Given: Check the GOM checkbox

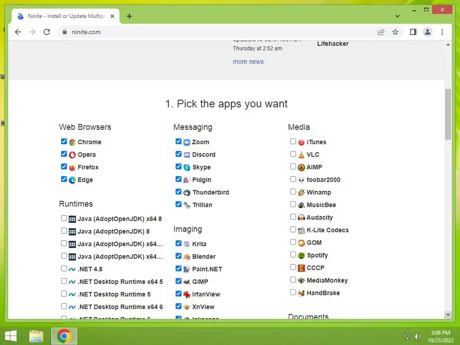Looking at the screenshot, I should tap(293, 242).
